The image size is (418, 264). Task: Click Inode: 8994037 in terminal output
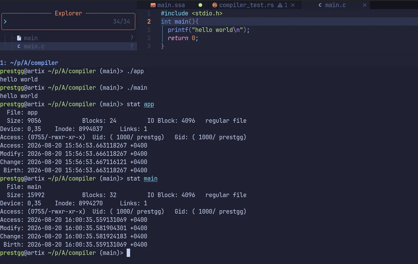pos(79,129)
